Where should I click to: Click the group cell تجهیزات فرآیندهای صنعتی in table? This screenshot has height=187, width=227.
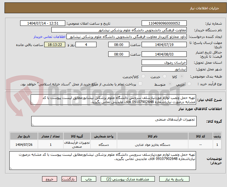click(77, 145)
